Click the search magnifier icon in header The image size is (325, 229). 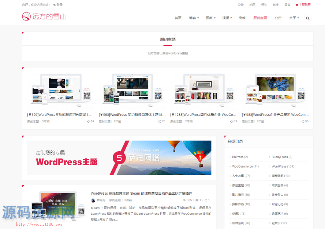click(x=307, y=18)
